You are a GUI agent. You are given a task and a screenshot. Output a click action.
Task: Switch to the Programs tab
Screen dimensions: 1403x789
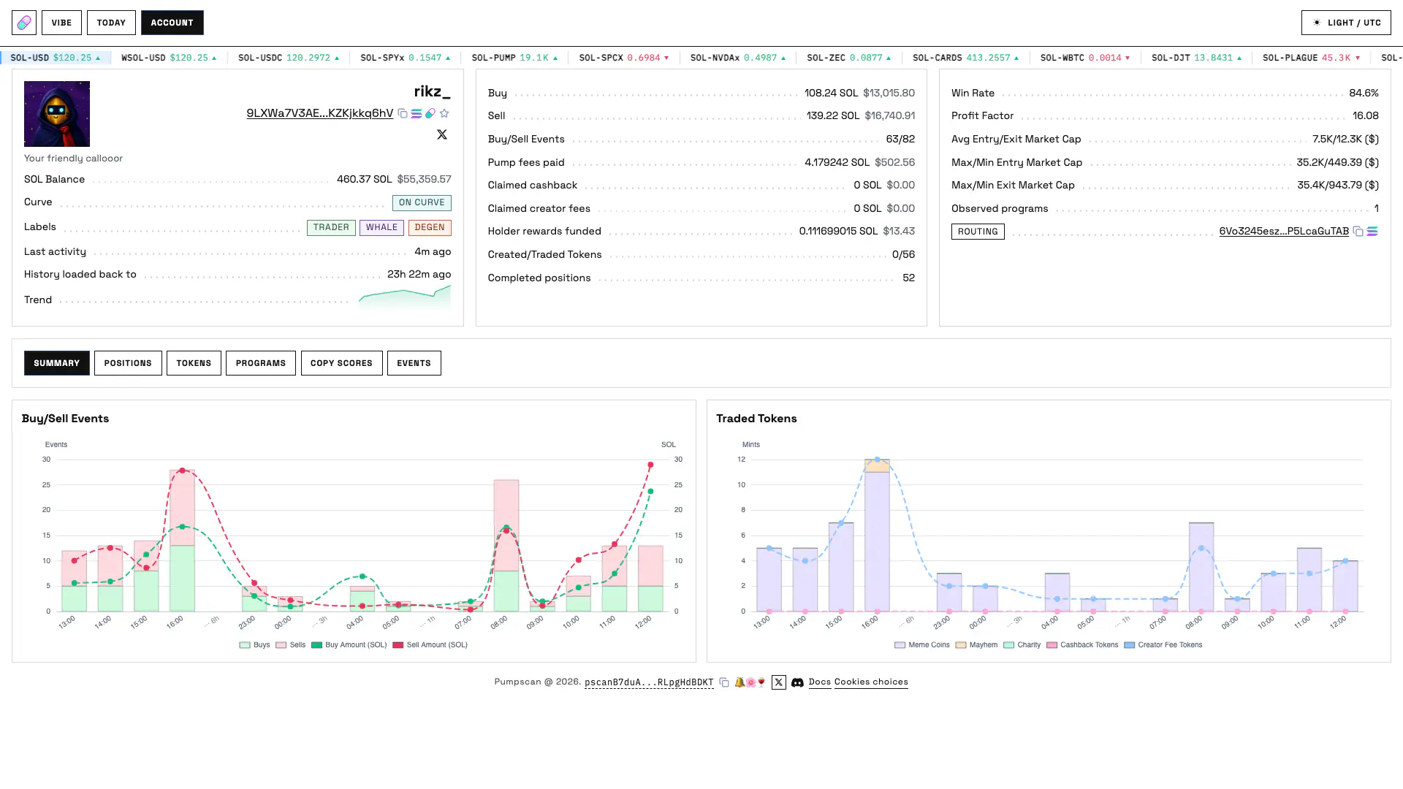(x=261, y=363)
